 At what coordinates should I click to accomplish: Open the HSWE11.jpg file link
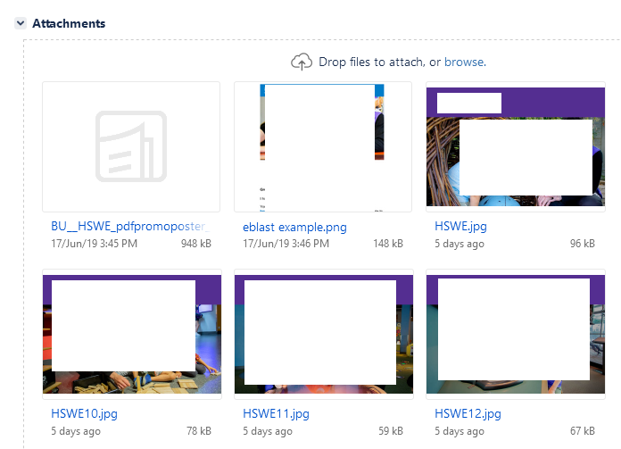click(x=276, y=413)
